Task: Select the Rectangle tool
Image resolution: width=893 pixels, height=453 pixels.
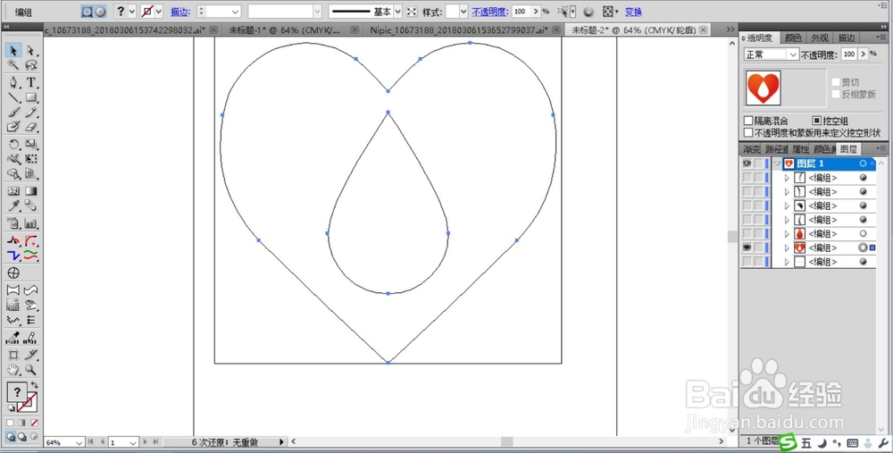Action: [30, 97]
